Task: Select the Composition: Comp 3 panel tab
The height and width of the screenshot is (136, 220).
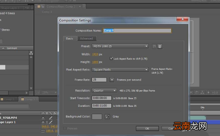Action: tap(61, 6)
